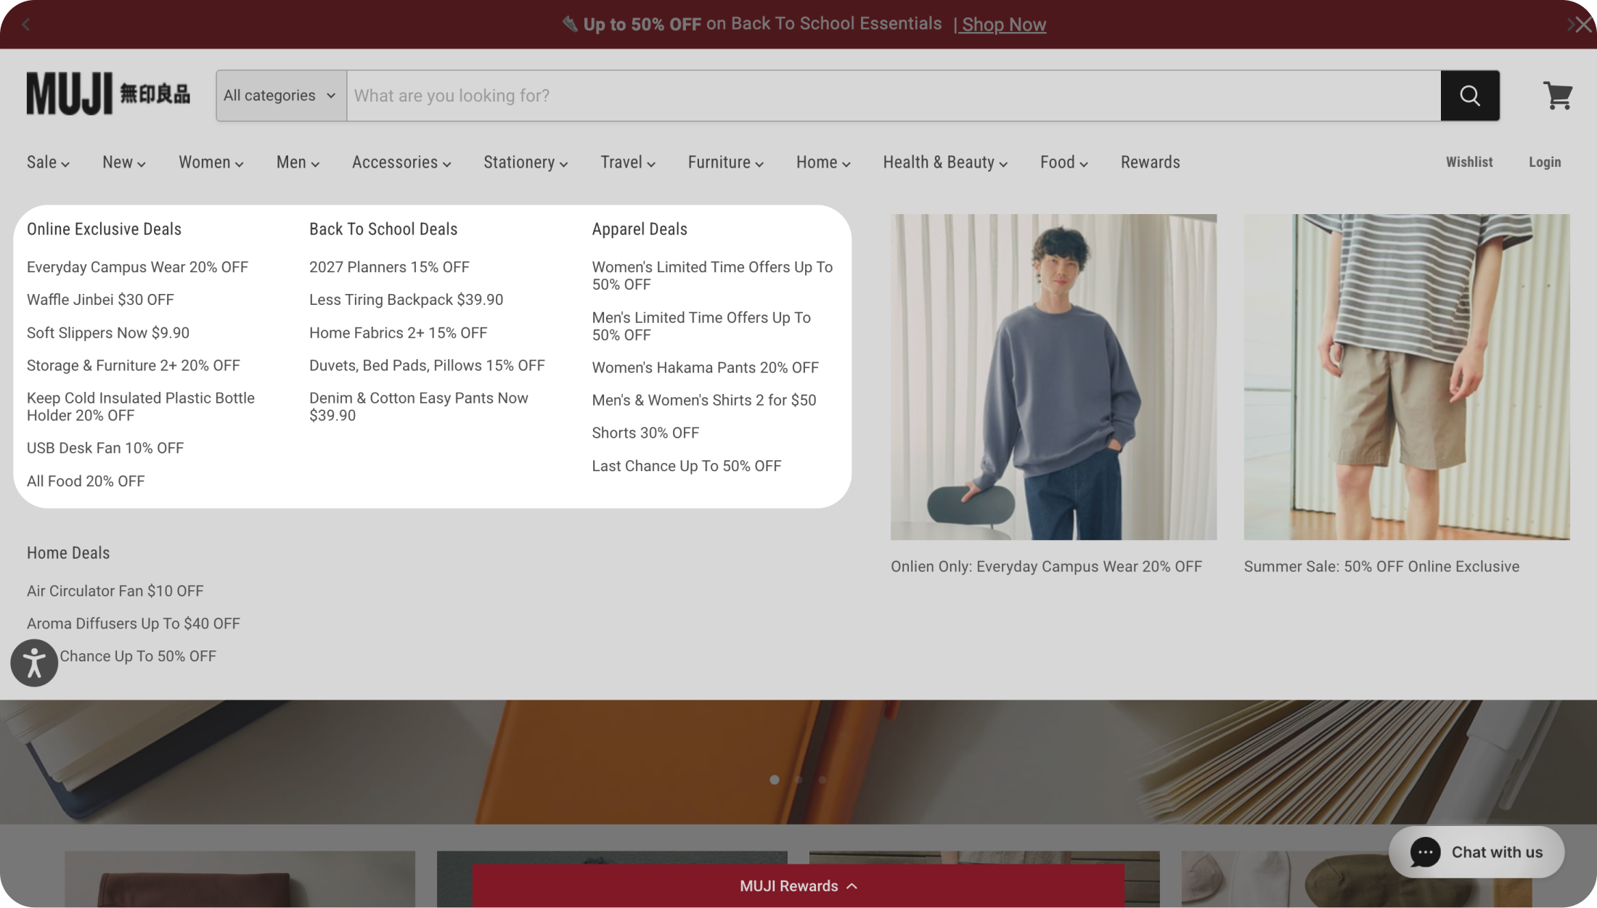Image resolution: width=1597 pixels, height=908 pixels.
Task: Open the Wishlist
Action: (1469, 162)
